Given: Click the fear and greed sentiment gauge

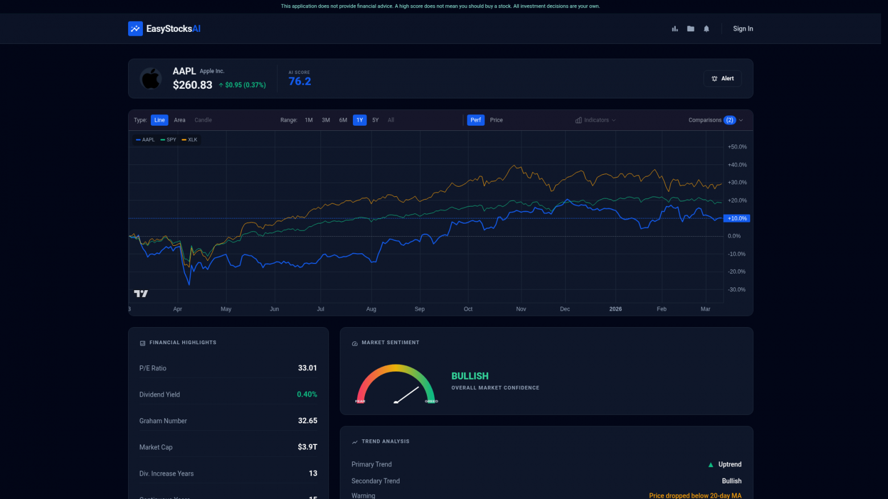Looking at the screenshot, I should 396,385.
